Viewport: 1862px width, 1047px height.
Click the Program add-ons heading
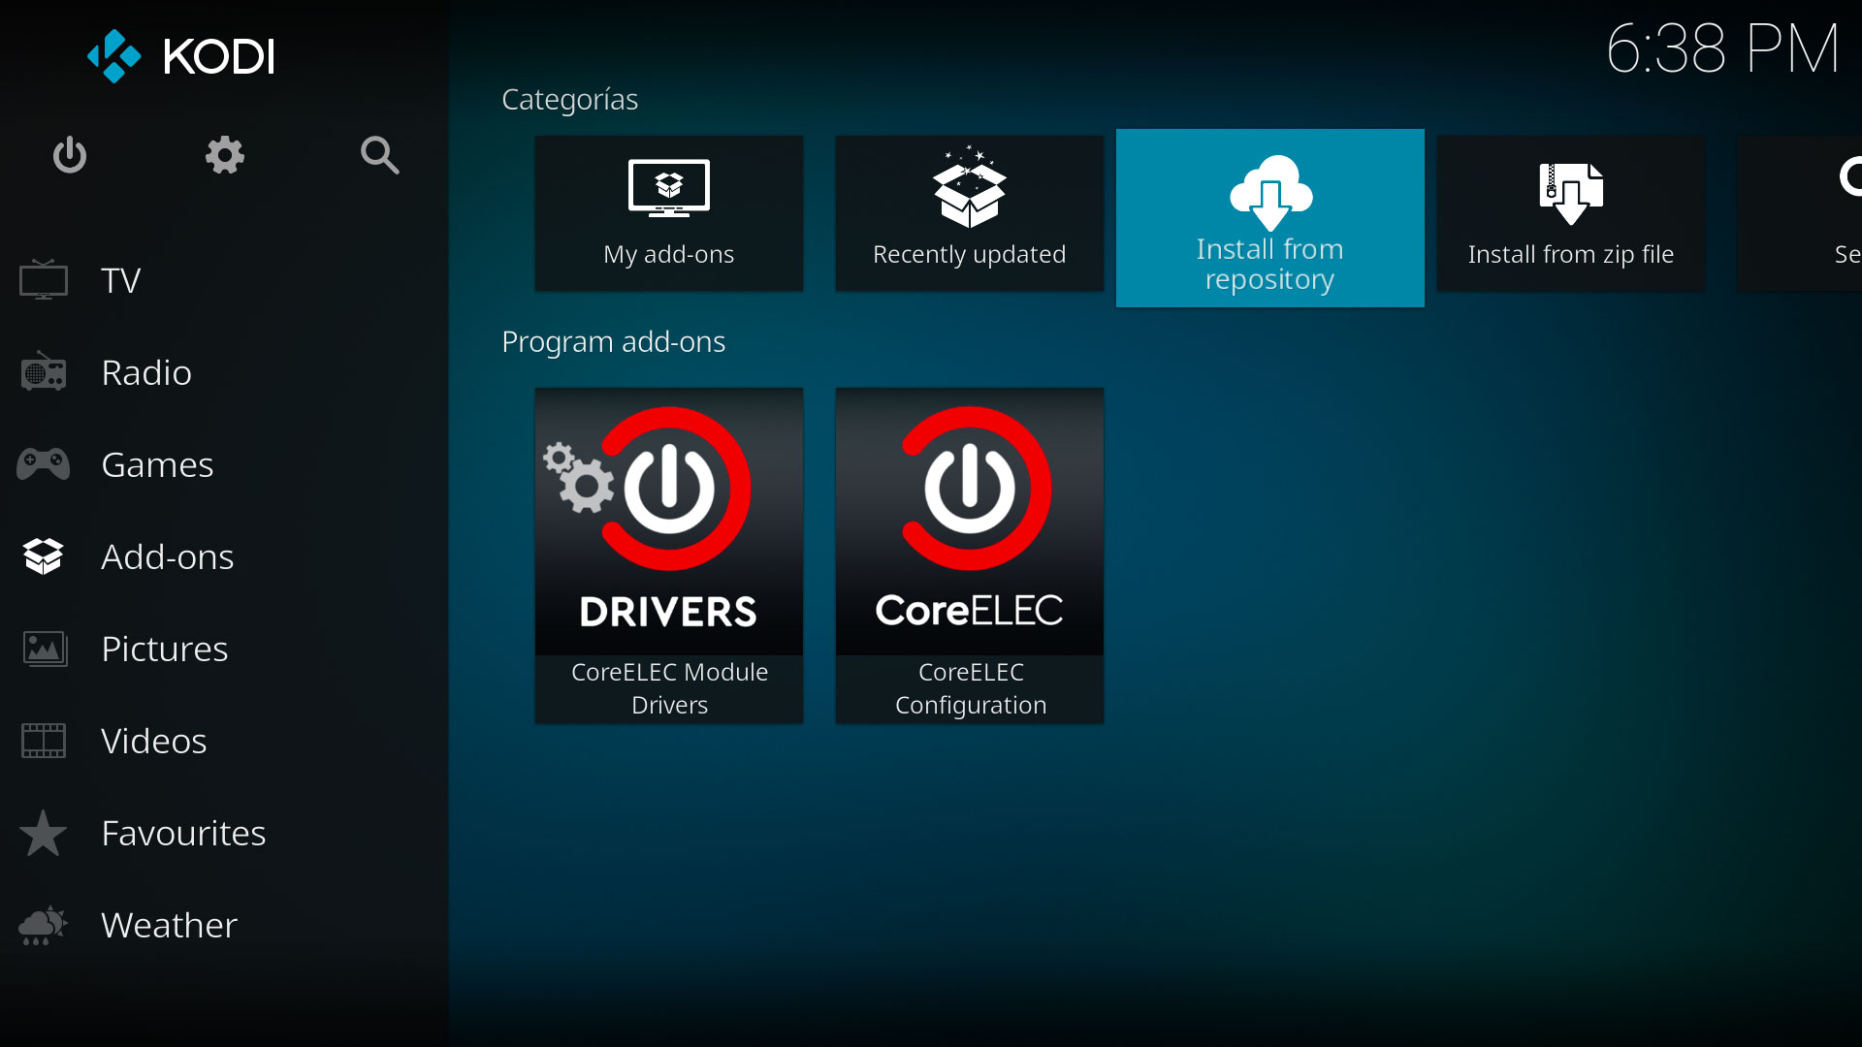[x=613, y=342]
